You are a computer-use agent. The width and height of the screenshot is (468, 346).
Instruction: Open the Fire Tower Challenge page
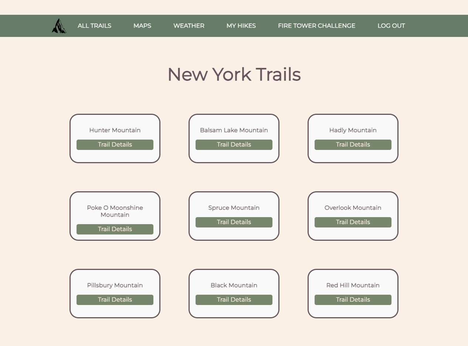click(317, 26)
